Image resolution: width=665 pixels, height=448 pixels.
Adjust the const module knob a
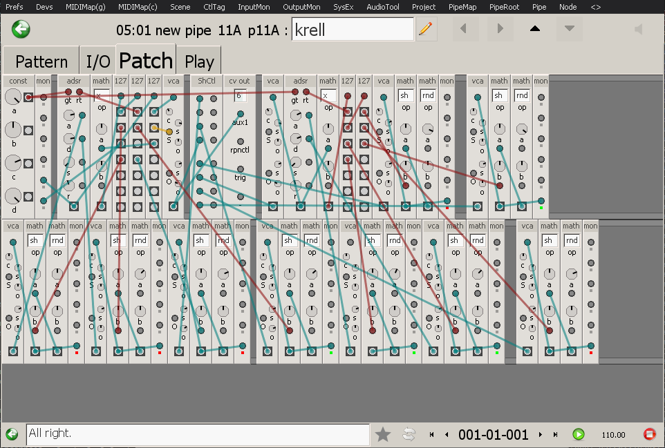[x=13, y=97]
